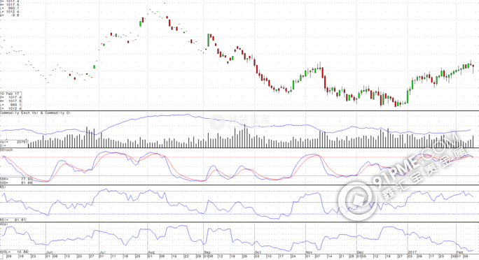Image resolution: width=479 pixels, height=260 pixels.
Task: Click the 'Oct' month marker
Action: tap(258, 253)
